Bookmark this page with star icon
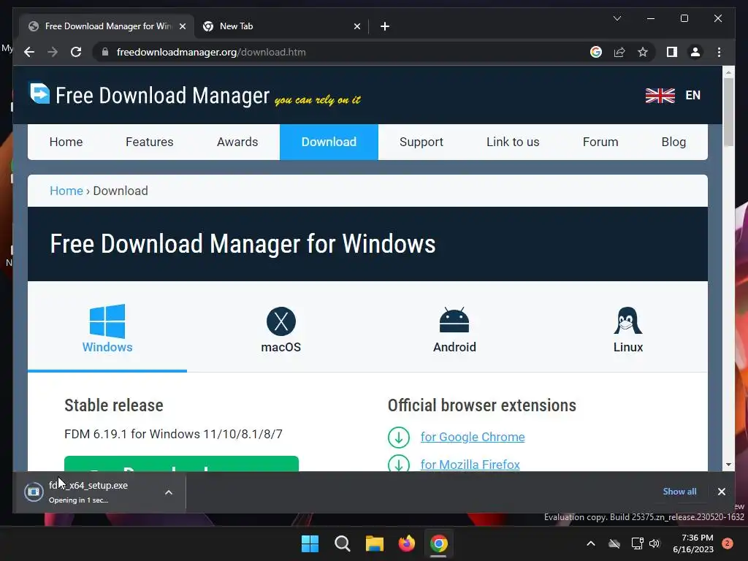The width and height of the screenshot is (748, 561). (x=643, y=52)
